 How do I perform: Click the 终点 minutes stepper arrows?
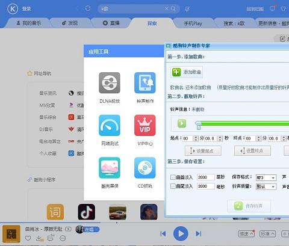coord(258,138)
